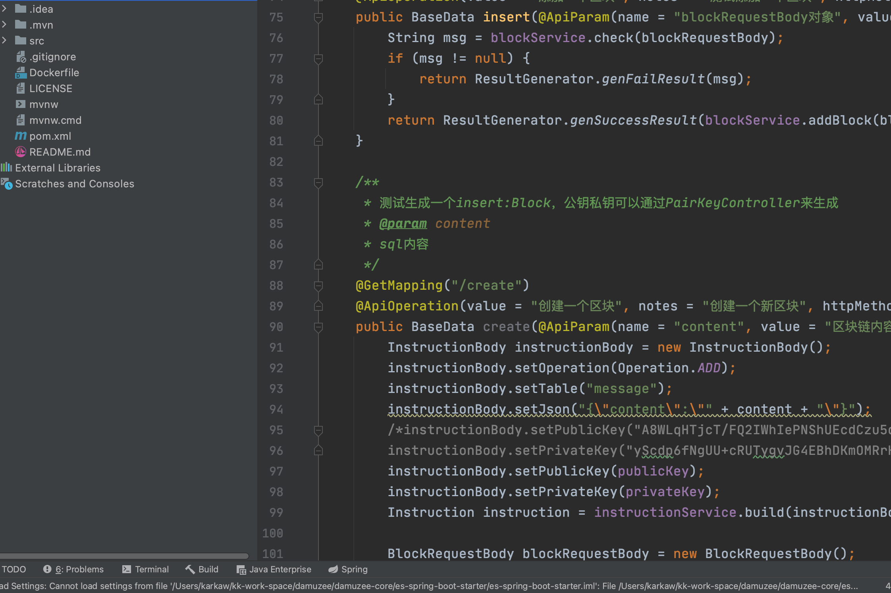The height and width of the screenshot is (593, 891).
Task: Click the Java Enterprise icon
Action: 241,570
